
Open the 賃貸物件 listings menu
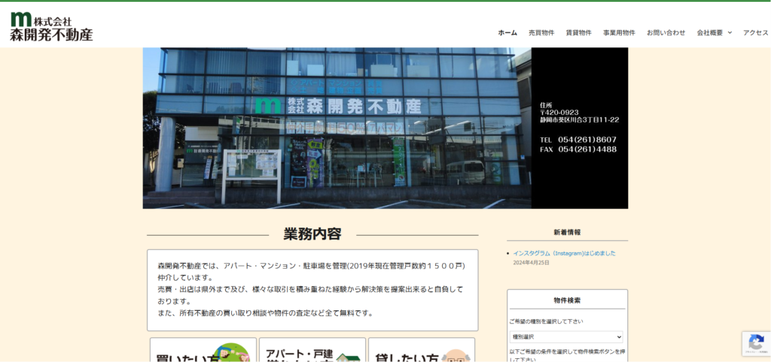[x=578, y=33]
